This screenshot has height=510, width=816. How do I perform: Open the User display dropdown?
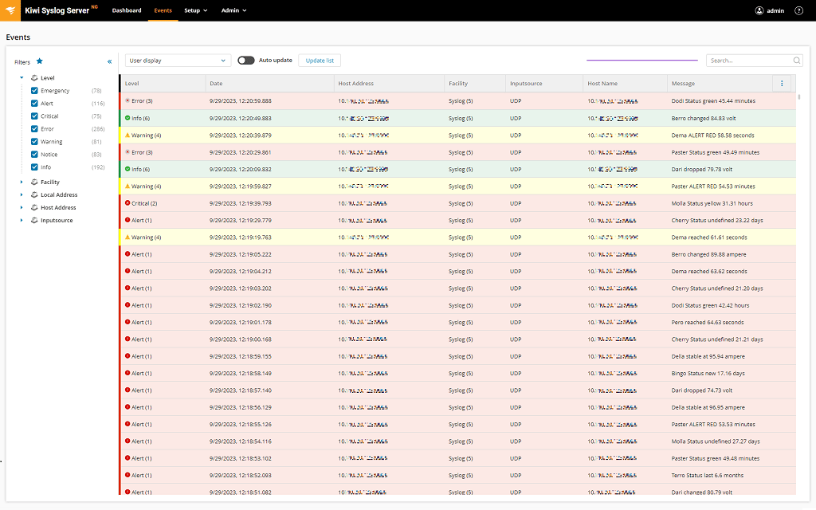(177, 60)
